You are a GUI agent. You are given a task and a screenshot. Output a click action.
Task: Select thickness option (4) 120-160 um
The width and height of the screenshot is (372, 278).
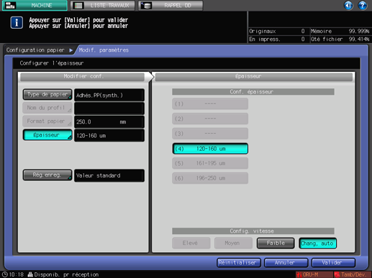210,149
